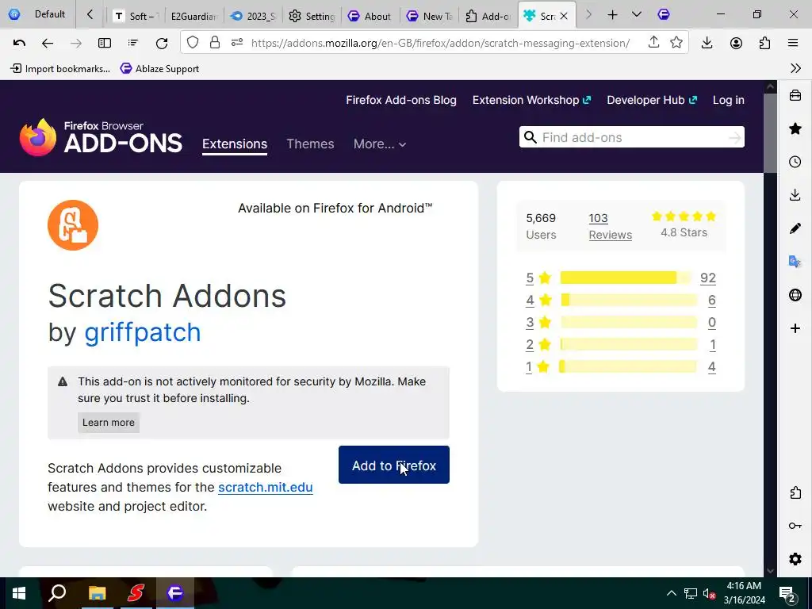Viewport: 812px width, 609px height.
Task: Select the Themes navigation item
Action: [310, 144]
